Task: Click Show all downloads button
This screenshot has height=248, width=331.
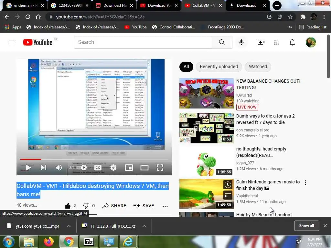Action: coord(306,226)
